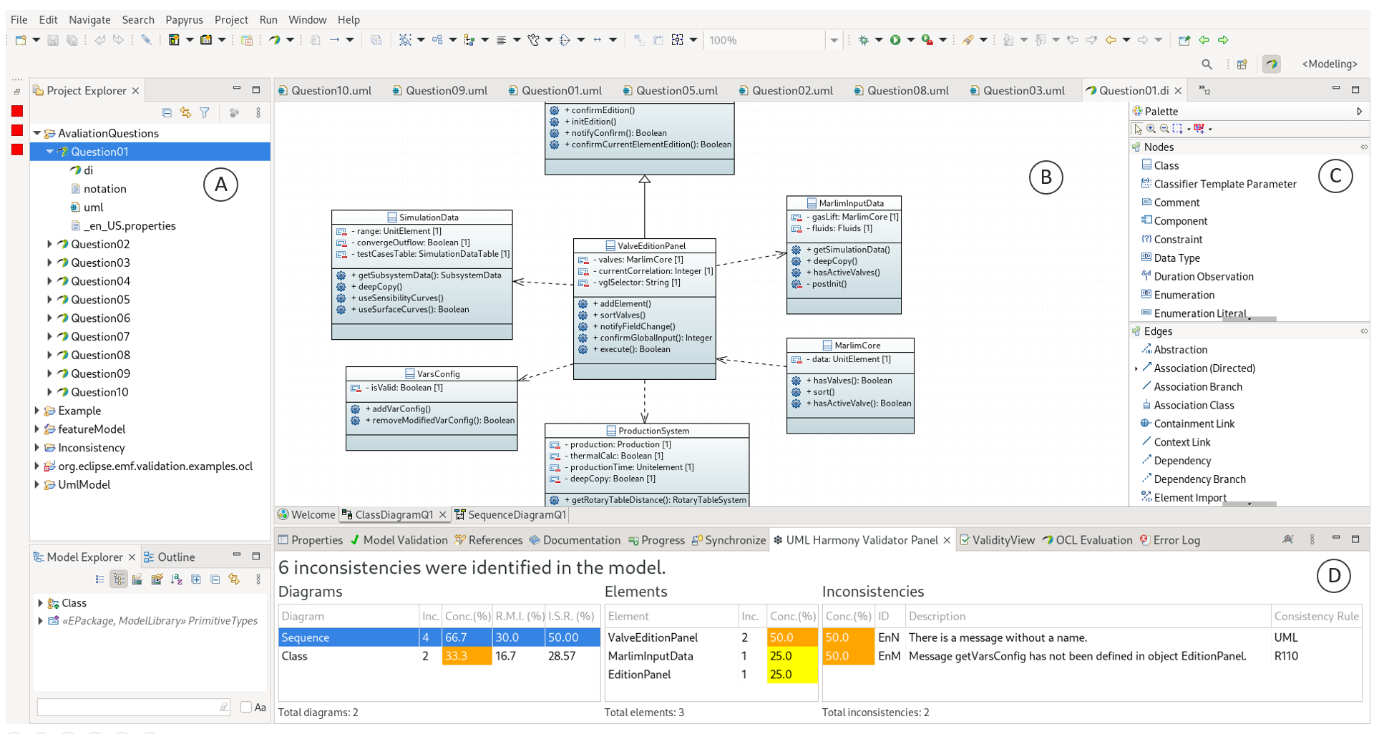This screenshot has width=1374, height=734.
Task: Toggle the tree layout button in Model Explorer
Action: point(119,579)
